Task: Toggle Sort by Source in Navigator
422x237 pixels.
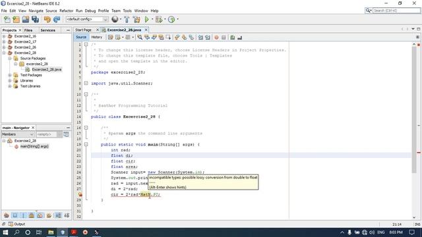Action: (x=67, y=215)
